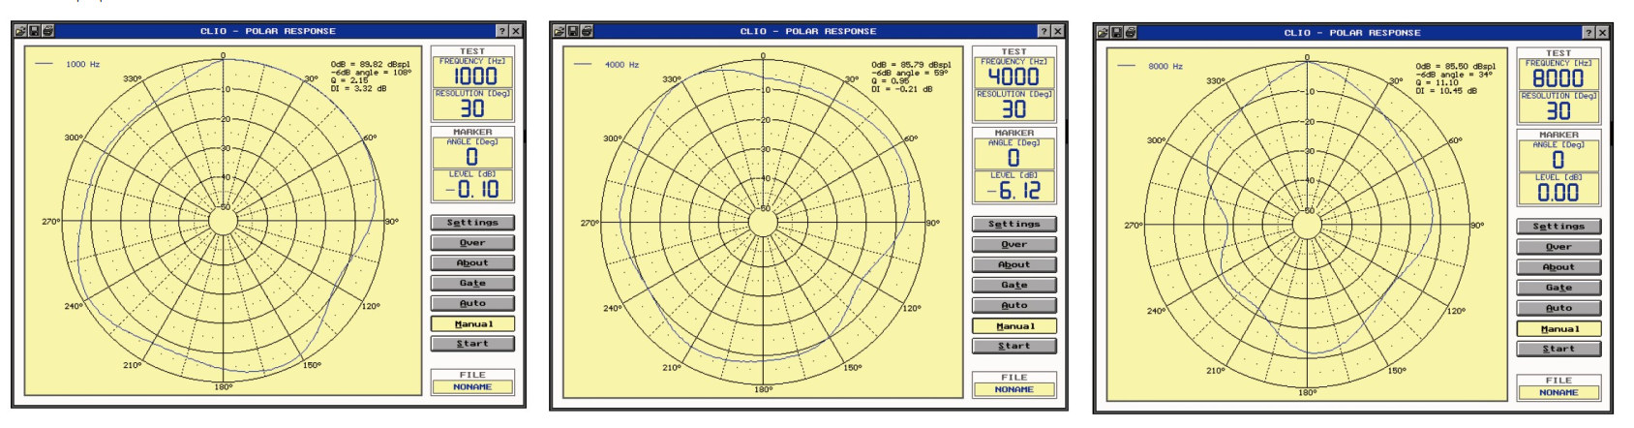Click the print icon in 1000 Hz window
The height and width of the screenshot is (428, 1634).
[x=48, y=31]
